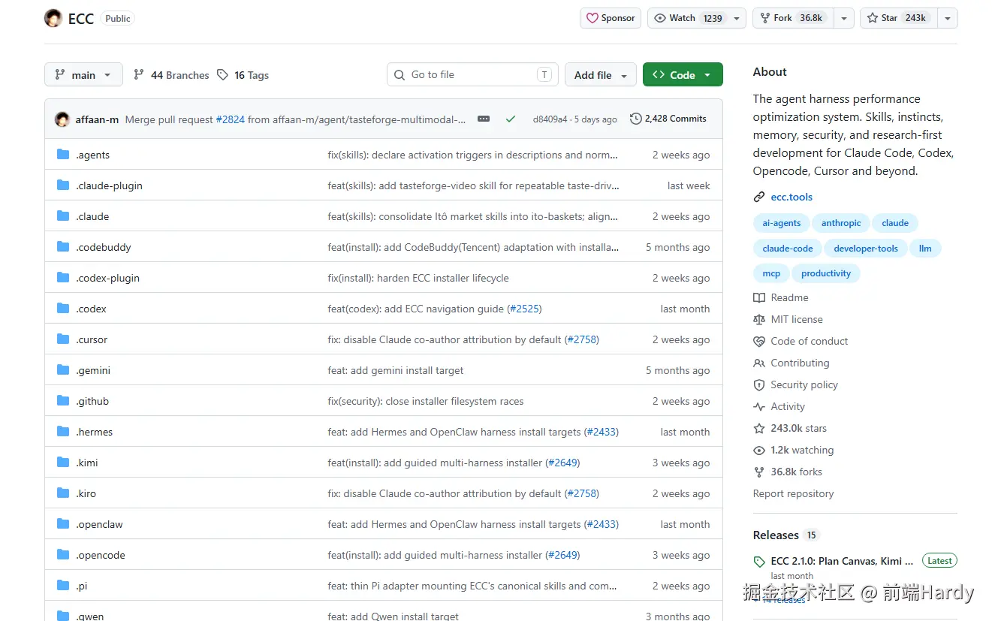Click the folder icon beside .kiro
Viewport: 992px width, 621px height.
pyautogui.click(x=63, y=493)
